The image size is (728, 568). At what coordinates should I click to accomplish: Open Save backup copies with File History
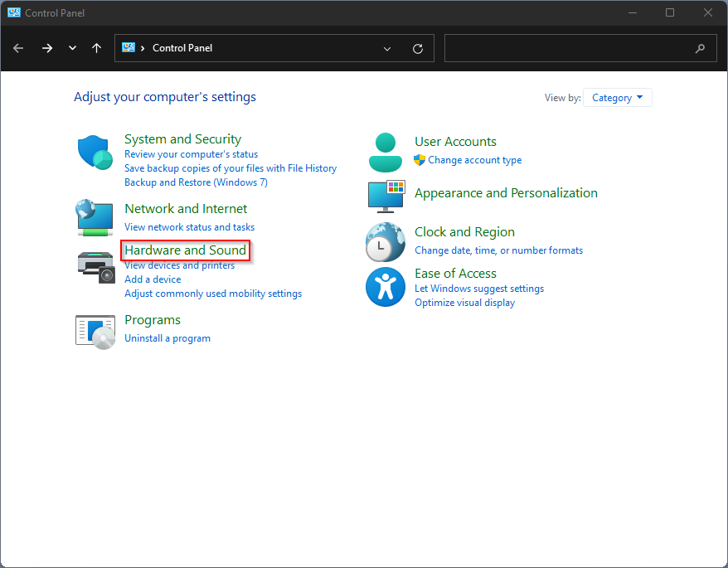tap(231, 168)
